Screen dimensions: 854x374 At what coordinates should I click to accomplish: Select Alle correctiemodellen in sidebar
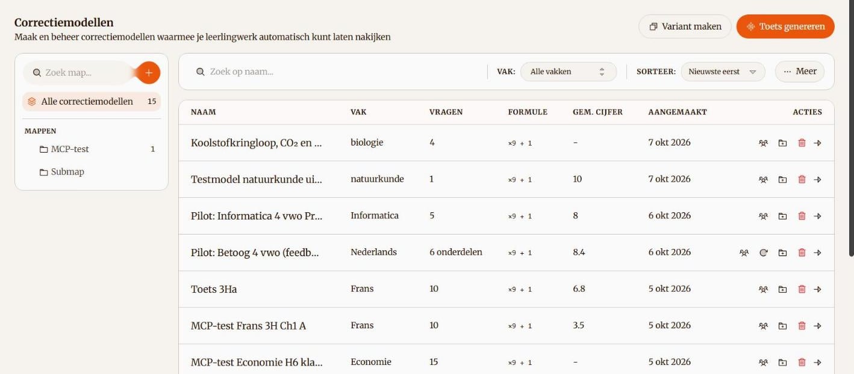click(x=92, y=102)
